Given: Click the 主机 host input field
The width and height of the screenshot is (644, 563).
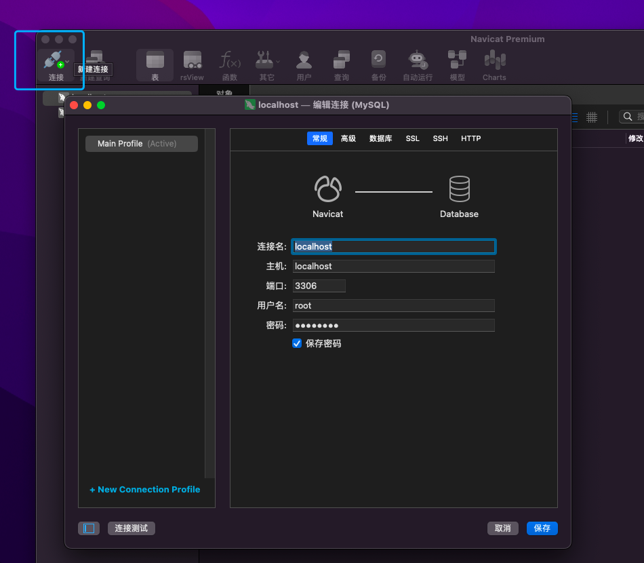Looking at the screenshot, I should click(x=394, y=267).
